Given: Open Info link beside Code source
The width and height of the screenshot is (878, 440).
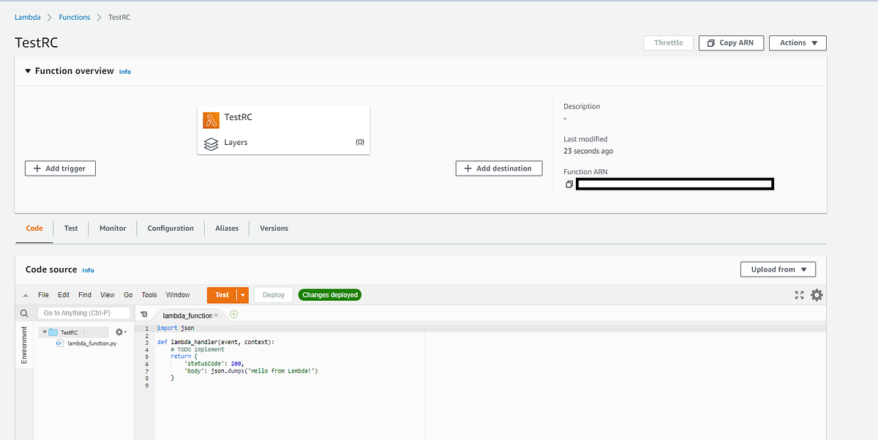Looking at the screenshot, I should click(x=88, y=270).
